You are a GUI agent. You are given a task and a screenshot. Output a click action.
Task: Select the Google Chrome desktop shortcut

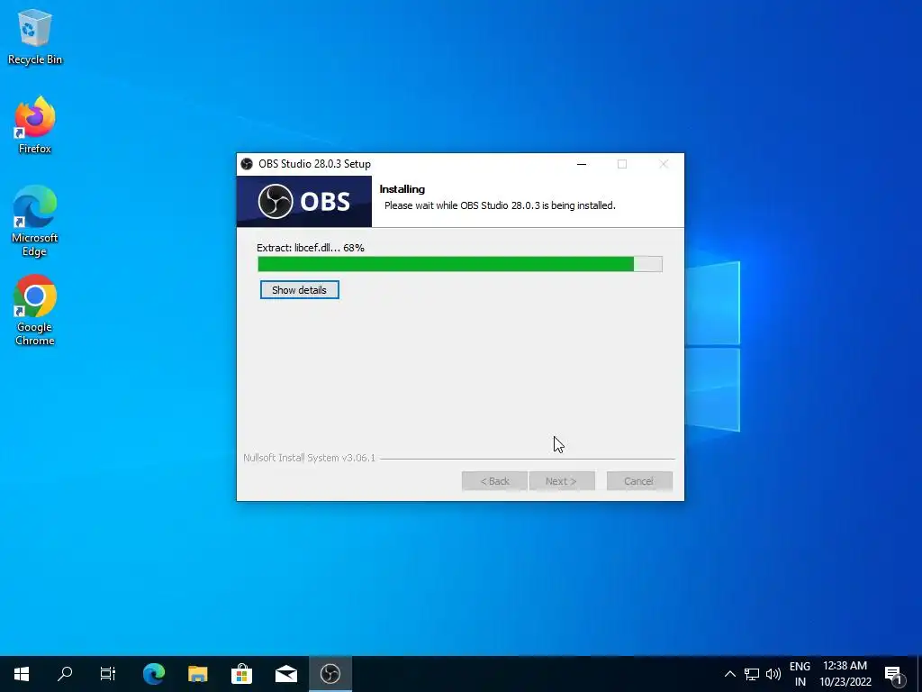point(35,310)
